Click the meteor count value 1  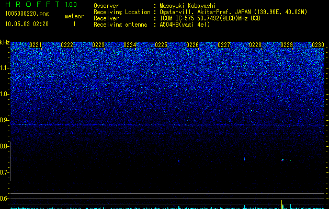74,24
